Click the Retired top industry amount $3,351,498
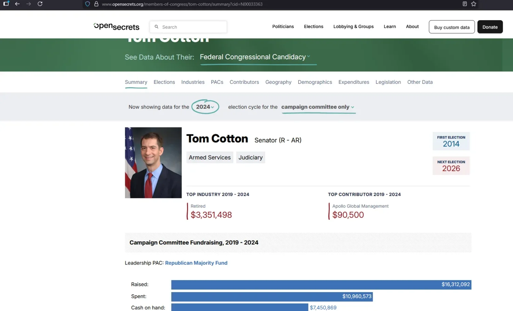 pyautogui.click(x=211, y=215)
